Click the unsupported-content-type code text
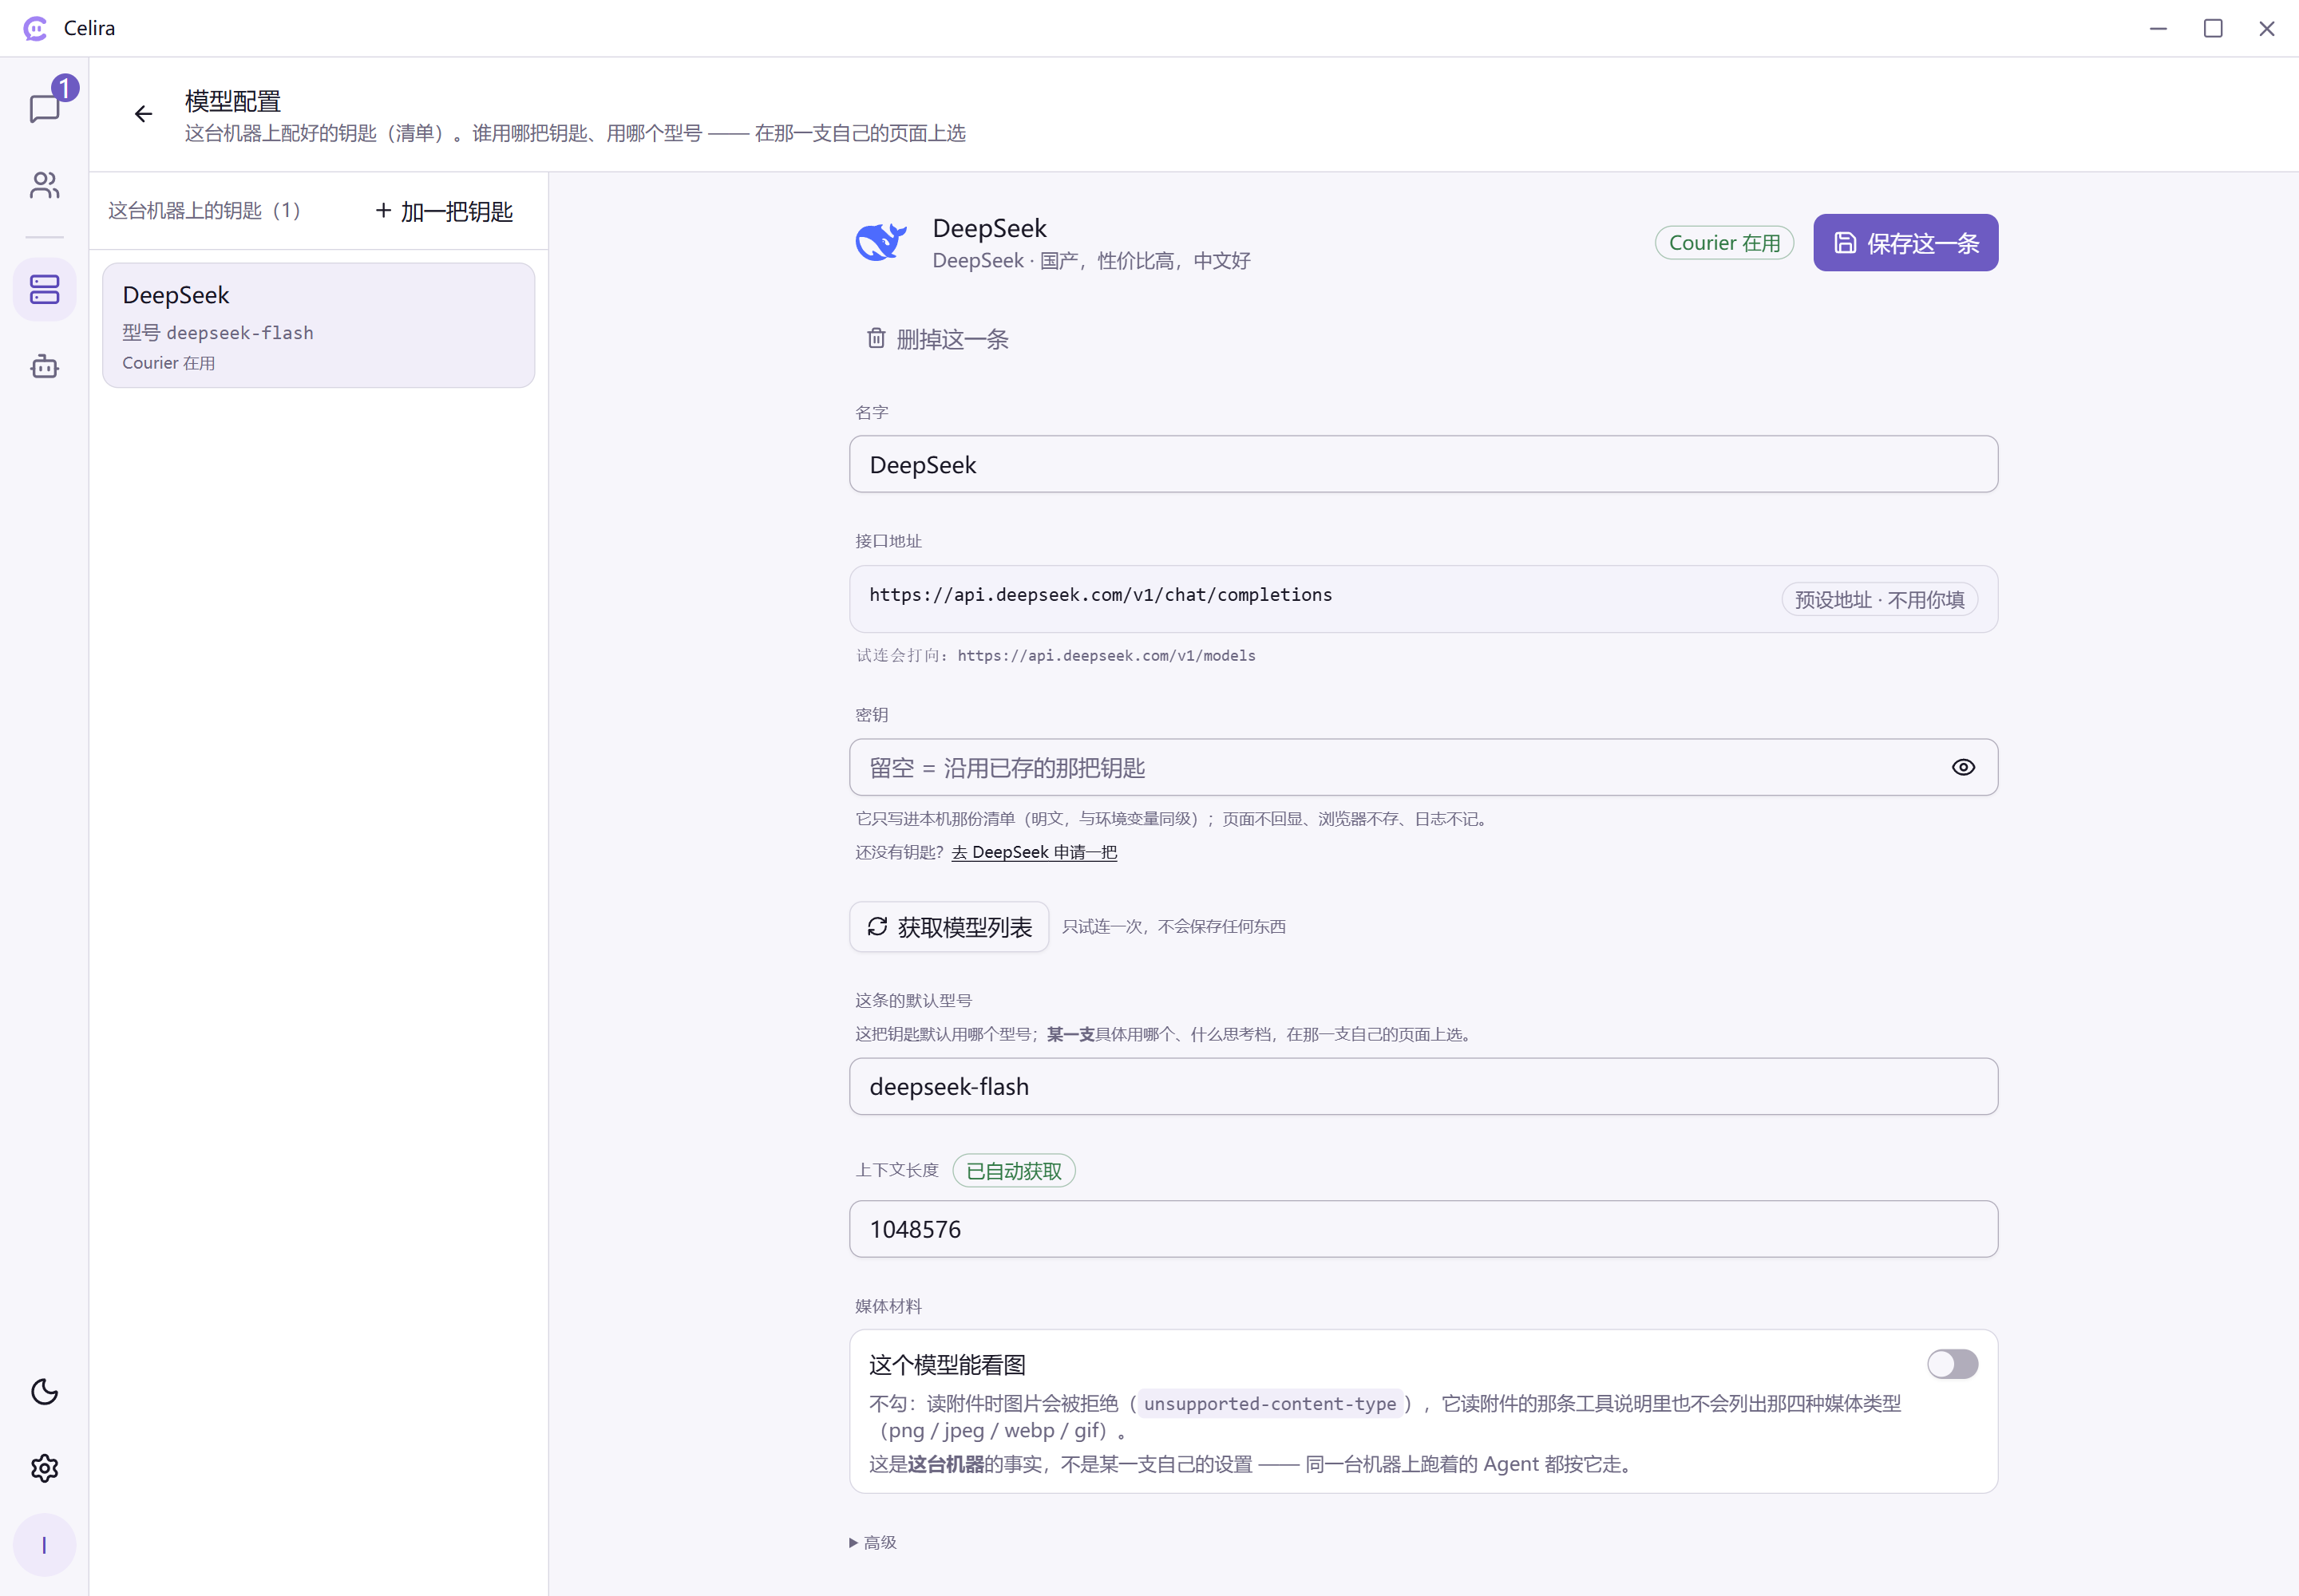Image resolution: width=2299 pixels, height=1596 pixels. (x=1269, y=1403)
